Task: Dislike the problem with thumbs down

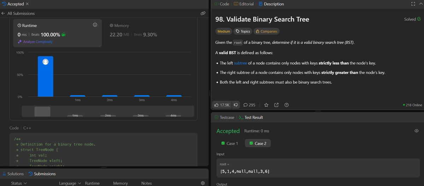Action: pos(236,105)
